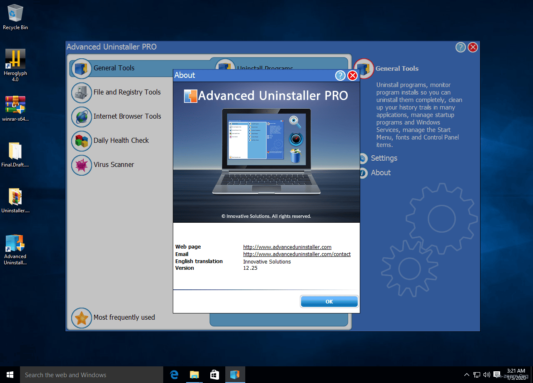Click help icon in main Advanced Uninstaller window
Image resolution: width=533 pixels, height=383 pixels.
[x=460, y=47]
